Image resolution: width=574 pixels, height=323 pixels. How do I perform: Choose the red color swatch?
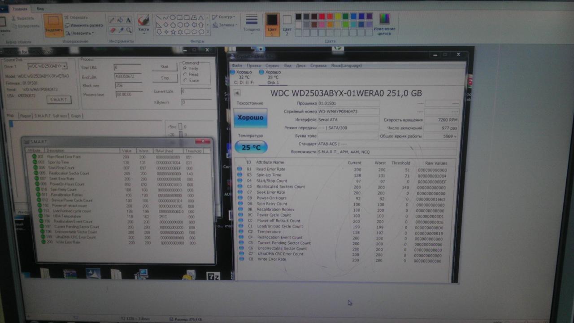click(x=322, y=17)
